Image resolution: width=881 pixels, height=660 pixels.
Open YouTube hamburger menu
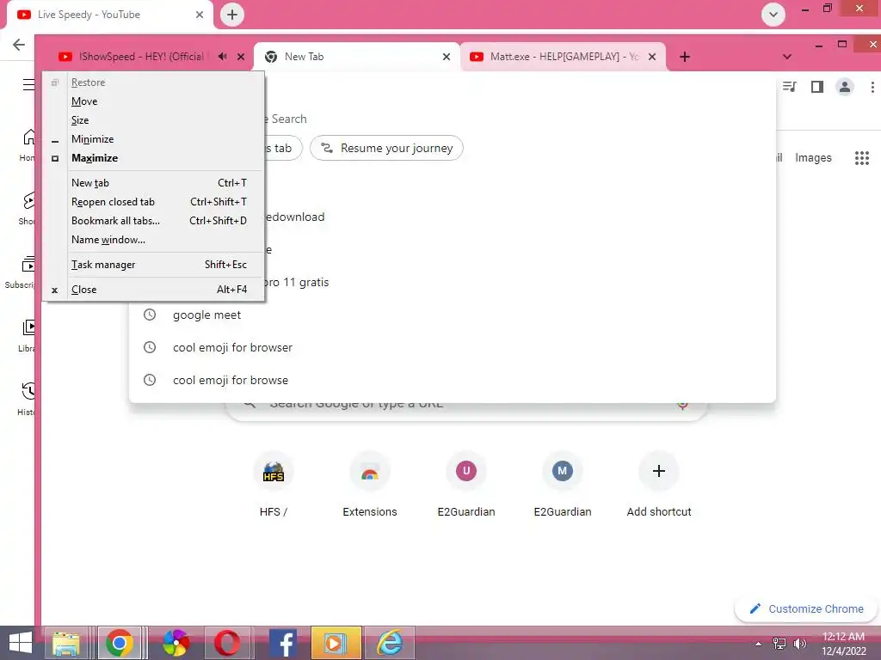click(28, 85)
